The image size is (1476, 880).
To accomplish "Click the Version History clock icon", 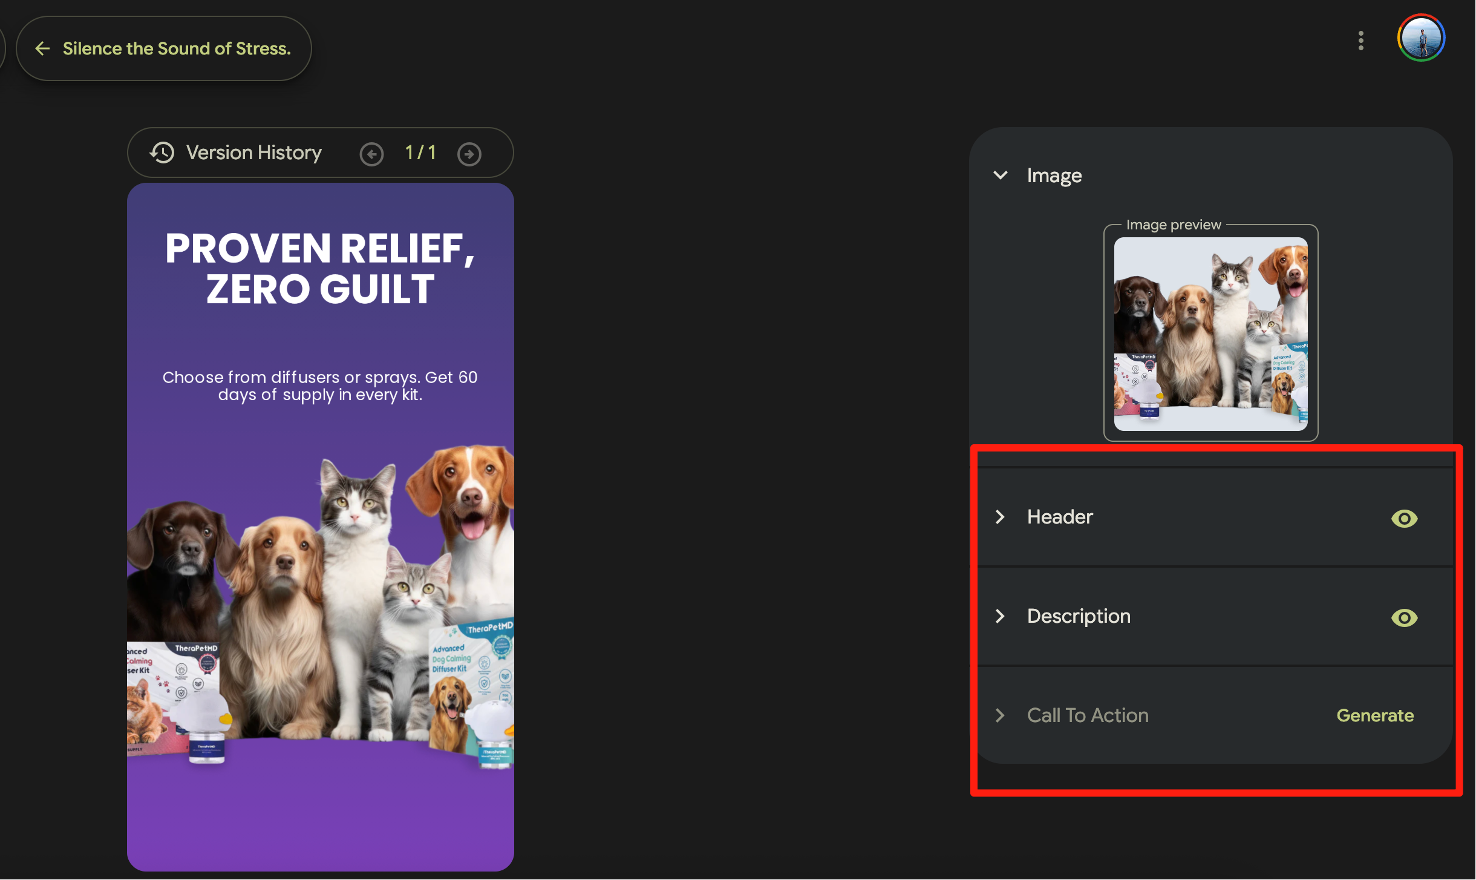I will (162, 153).
